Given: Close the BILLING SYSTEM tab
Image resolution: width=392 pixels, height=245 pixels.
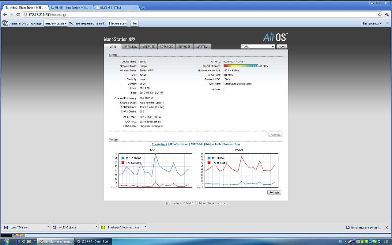Looking at the screenshot, I should [137, 8].
